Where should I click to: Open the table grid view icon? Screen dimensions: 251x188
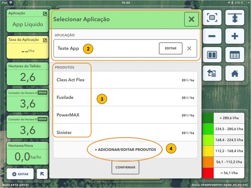(234, 55)
